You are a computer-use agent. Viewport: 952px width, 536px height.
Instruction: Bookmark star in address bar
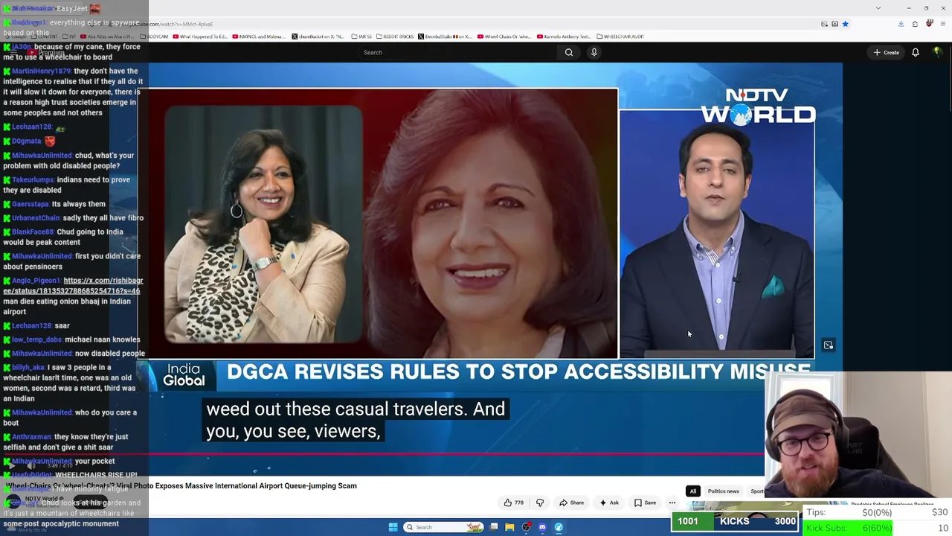point(845,24)
